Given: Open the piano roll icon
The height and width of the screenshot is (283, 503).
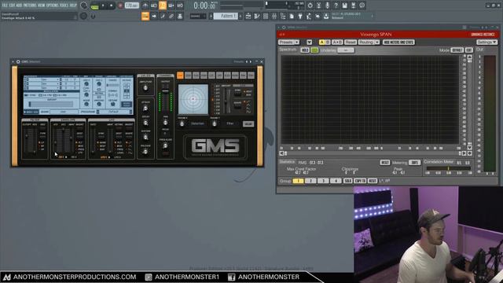Looking at the screenshot, I should click(257, 16).
